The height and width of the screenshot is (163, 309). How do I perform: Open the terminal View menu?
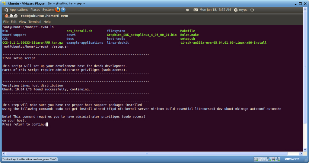tap(22, 22)
